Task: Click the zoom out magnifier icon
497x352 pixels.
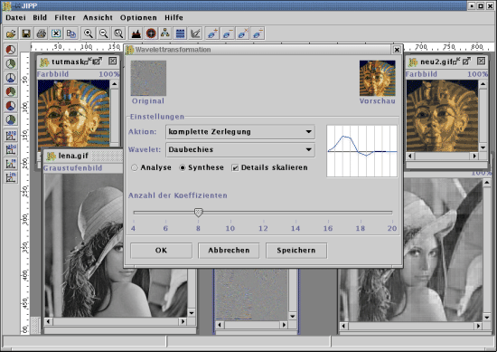Action: click(x=103, y=33)
